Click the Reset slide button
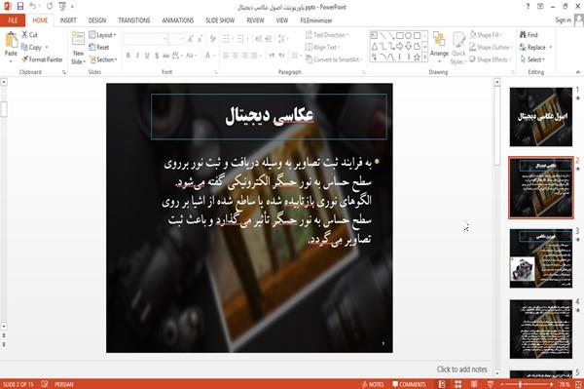Viewport: 584px width, 389px height. (x=99, y=47)
